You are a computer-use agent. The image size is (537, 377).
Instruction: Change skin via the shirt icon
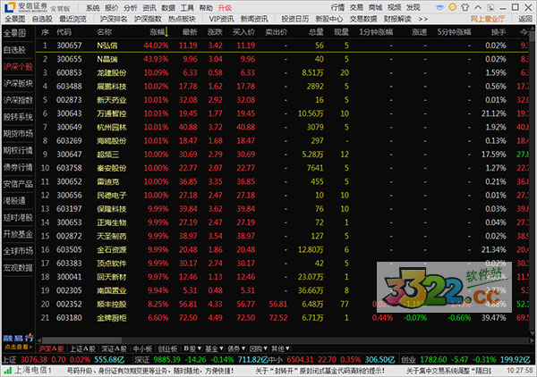point(465,7)
